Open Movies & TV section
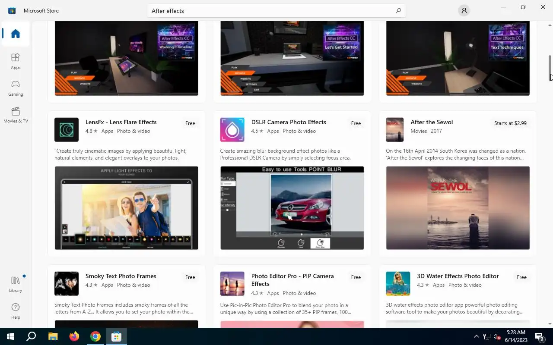 click(x=16, y=115)
